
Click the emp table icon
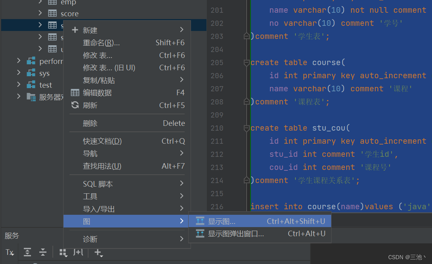click(x=52, y=2)
